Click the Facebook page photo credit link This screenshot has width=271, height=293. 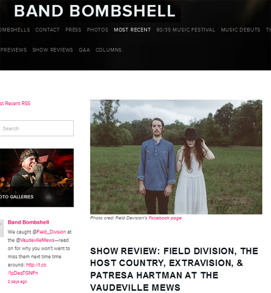[x=165, y=218]
